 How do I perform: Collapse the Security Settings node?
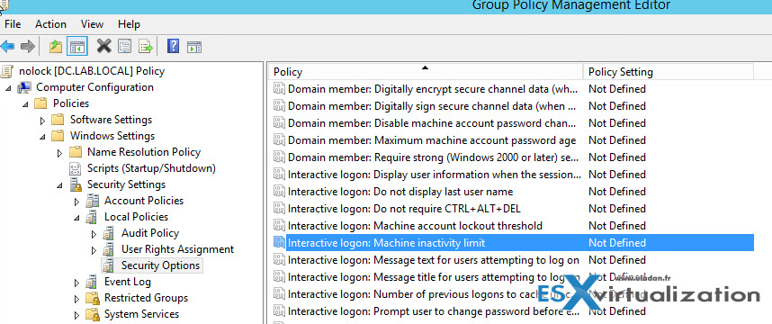coord(59,185)
